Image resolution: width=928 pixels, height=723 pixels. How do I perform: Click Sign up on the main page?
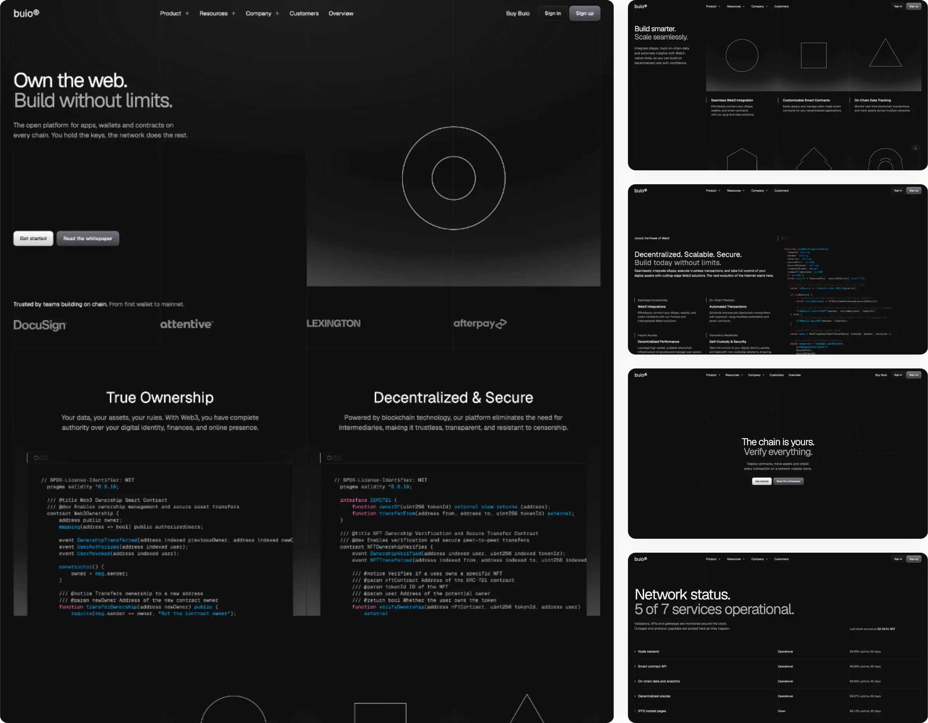point(585,14)
